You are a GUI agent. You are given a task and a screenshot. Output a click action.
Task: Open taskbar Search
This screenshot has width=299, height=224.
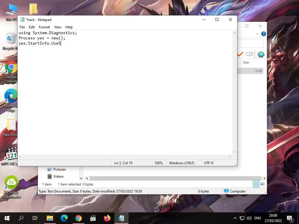point(21,218)
